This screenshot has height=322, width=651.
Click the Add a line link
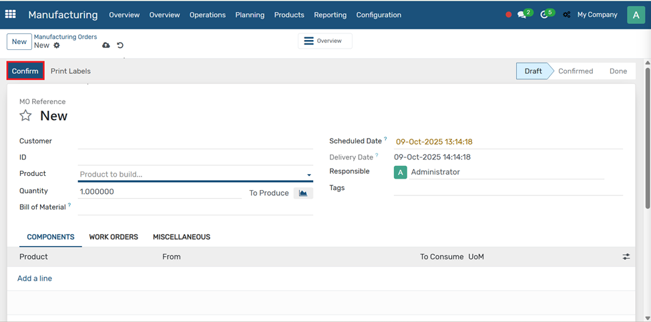click(x=35, y=278)
